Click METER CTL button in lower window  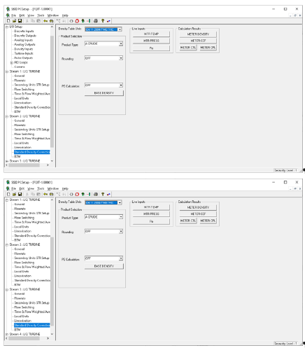tap(188, 221)
